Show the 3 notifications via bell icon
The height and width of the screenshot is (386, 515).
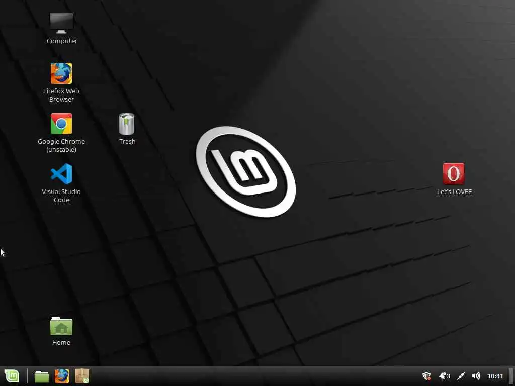[445, 376]
